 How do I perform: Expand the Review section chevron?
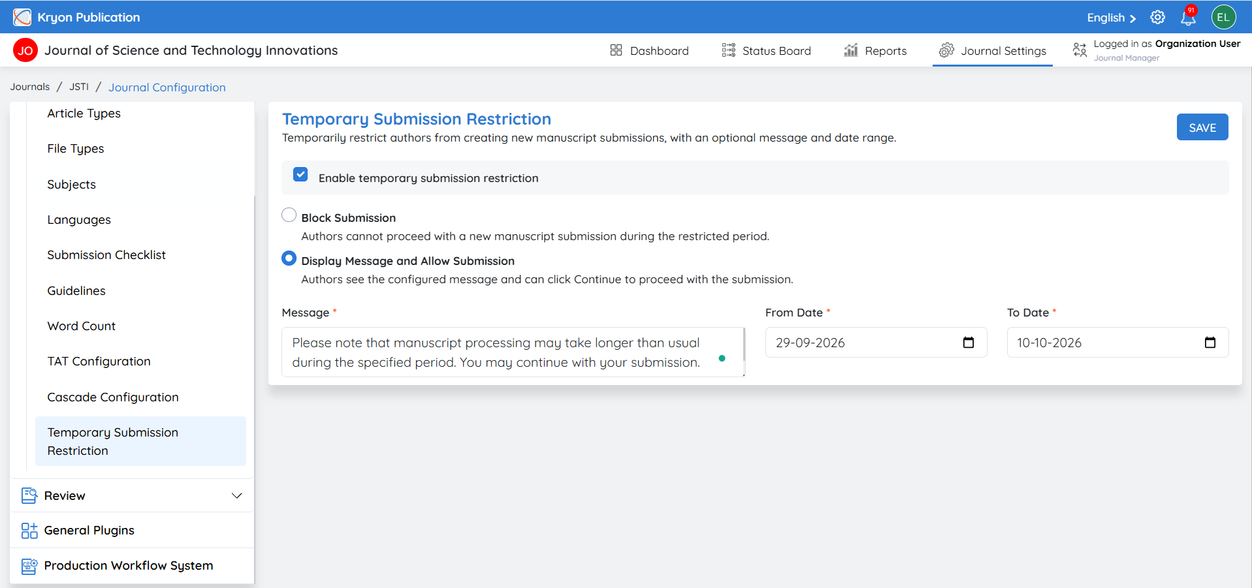click(237, 496)
